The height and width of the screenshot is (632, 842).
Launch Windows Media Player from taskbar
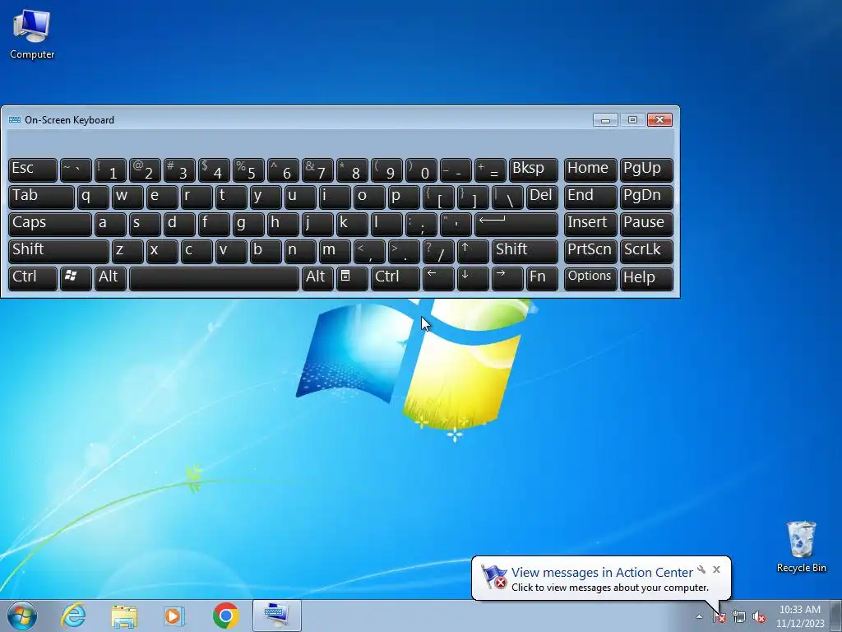pos(174,616)
